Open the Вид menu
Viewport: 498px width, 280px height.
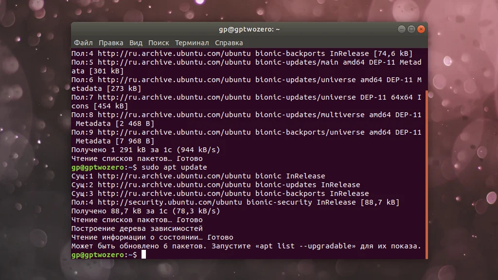coord(136,43)
